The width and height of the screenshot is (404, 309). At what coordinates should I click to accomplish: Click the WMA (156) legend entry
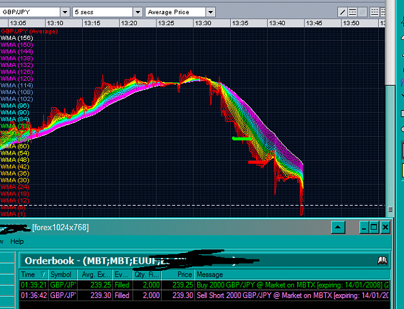tap(17, 38)
